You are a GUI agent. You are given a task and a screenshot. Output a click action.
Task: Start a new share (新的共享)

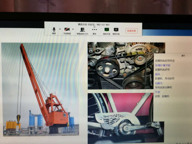click(107, 30)
